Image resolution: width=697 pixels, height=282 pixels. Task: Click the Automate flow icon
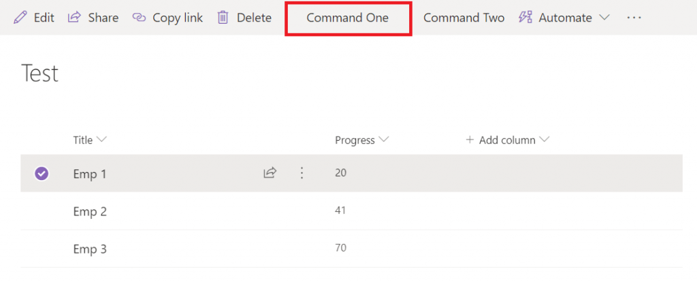525,18
